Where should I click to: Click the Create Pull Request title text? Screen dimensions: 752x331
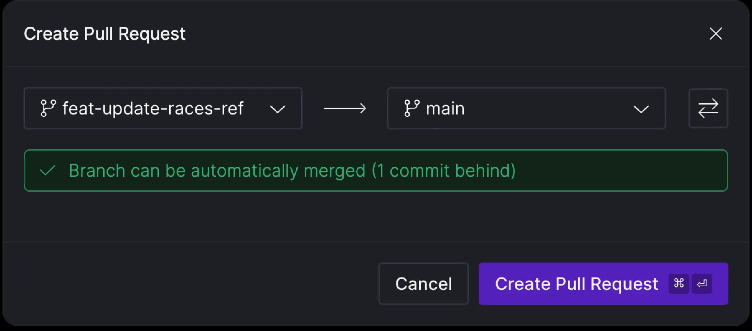[x=105, y=33]
